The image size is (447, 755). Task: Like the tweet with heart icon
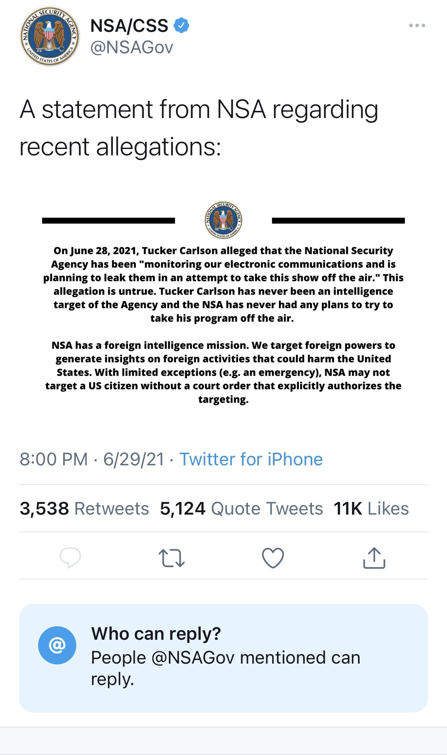[273, 558]
